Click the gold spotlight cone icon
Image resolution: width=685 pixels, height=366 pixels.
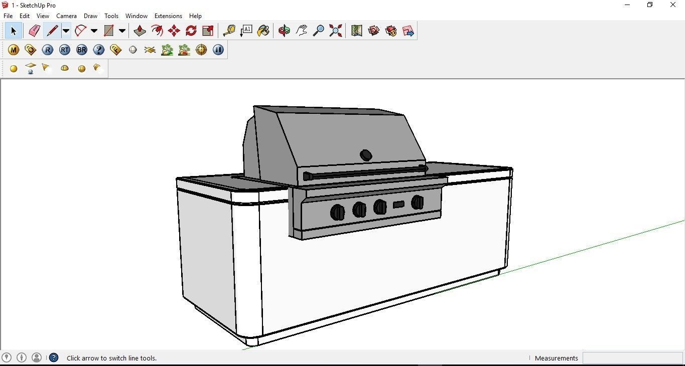pos(46,67)
